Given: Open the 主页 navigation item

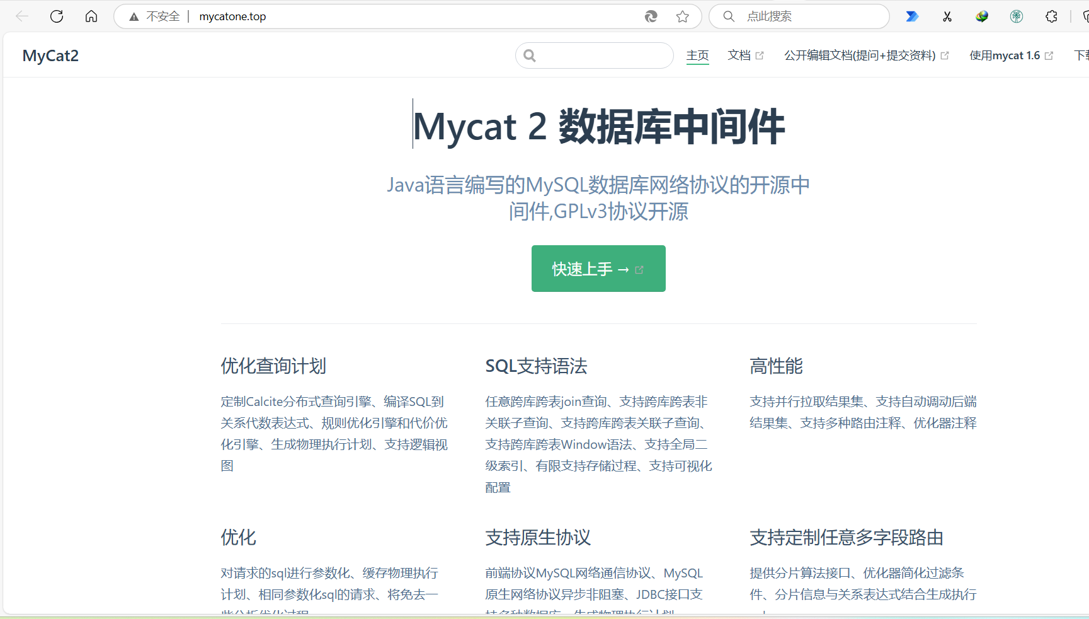Looking at the screenshot, I should point(697,55).
